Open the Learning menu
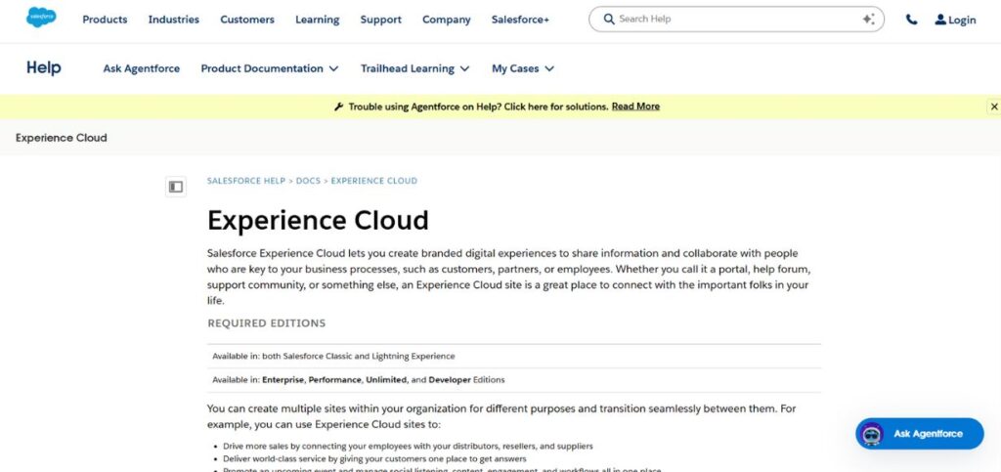The width and height of the screenshot is (1001, 472). (318, 20)
